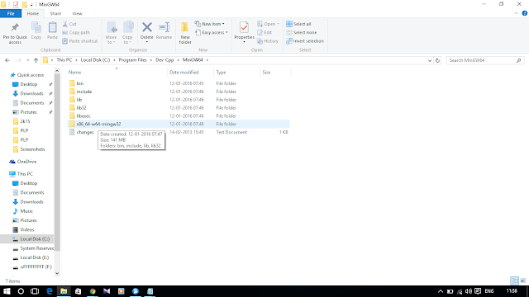
Task: Open Quick access in navigation pane
Action: pos(31,75)
